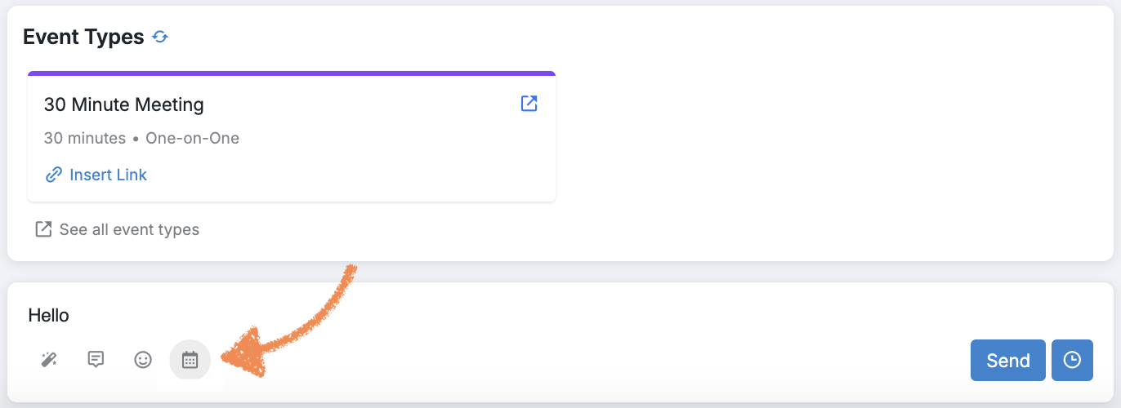Click the One-on-One label
1121x408 pixels.
click(x=193, y=138)
